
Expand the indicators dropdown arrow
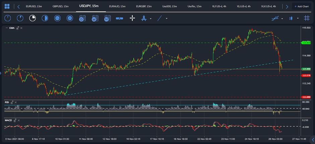click(282, 19)
